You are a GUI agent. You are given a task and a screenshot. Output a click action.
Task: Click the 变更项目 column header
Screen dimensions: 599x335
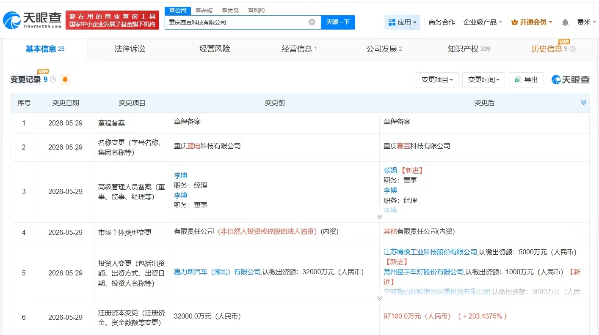(x=132, y=103)
